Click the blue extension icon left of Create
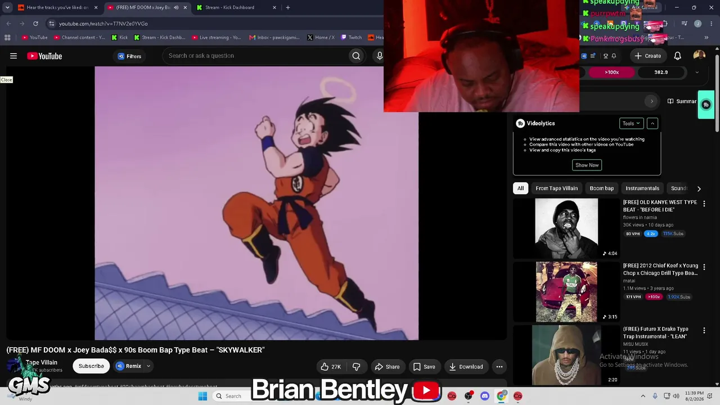Screen dimensions: 720x405 point(584,56)
